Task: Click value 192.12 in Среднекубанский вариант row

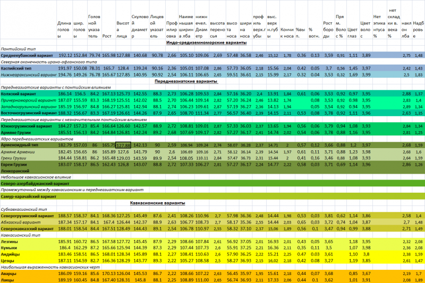Action: [65, 55]
